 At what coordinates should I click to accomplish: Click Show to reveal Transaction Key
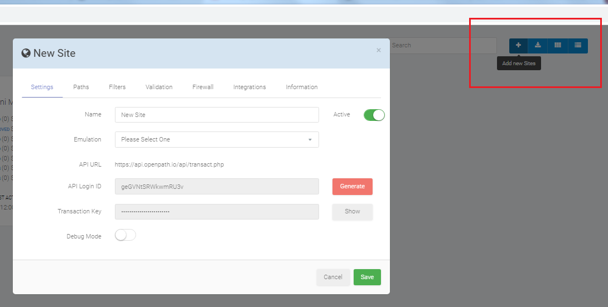(x=353, y=212)
